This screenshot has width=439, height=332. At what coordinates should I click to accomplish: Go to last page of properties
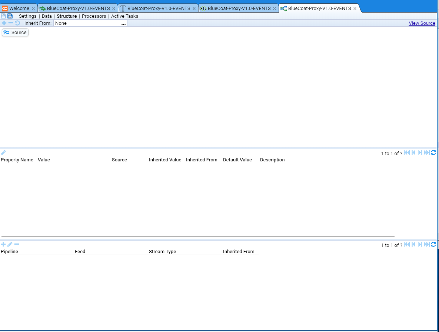point(426,153)
